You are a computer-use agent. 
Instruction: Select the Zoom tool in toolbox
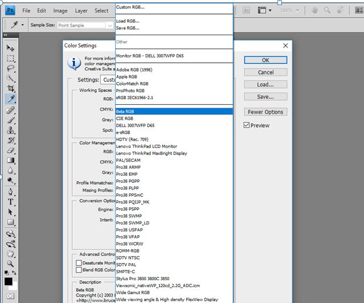pyautogui.click(x=10, y=264)
